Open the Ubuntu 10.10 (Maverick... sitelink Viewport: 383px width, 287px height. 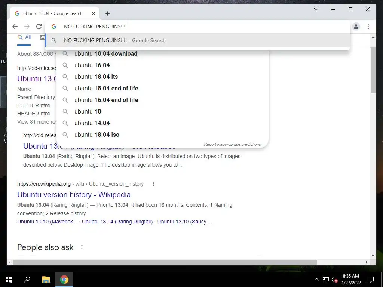(47, 222)
